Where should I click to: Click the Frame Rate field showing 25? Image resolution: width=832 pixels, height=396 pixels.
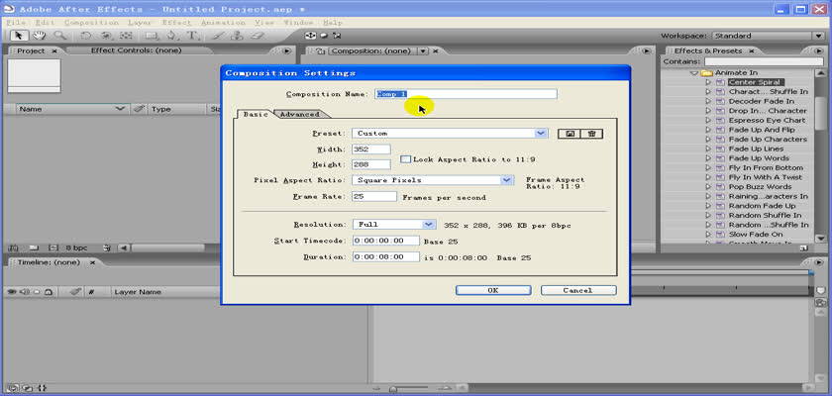374,197
